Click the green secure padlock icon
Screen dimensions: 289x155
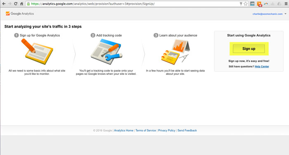[28, 4]
